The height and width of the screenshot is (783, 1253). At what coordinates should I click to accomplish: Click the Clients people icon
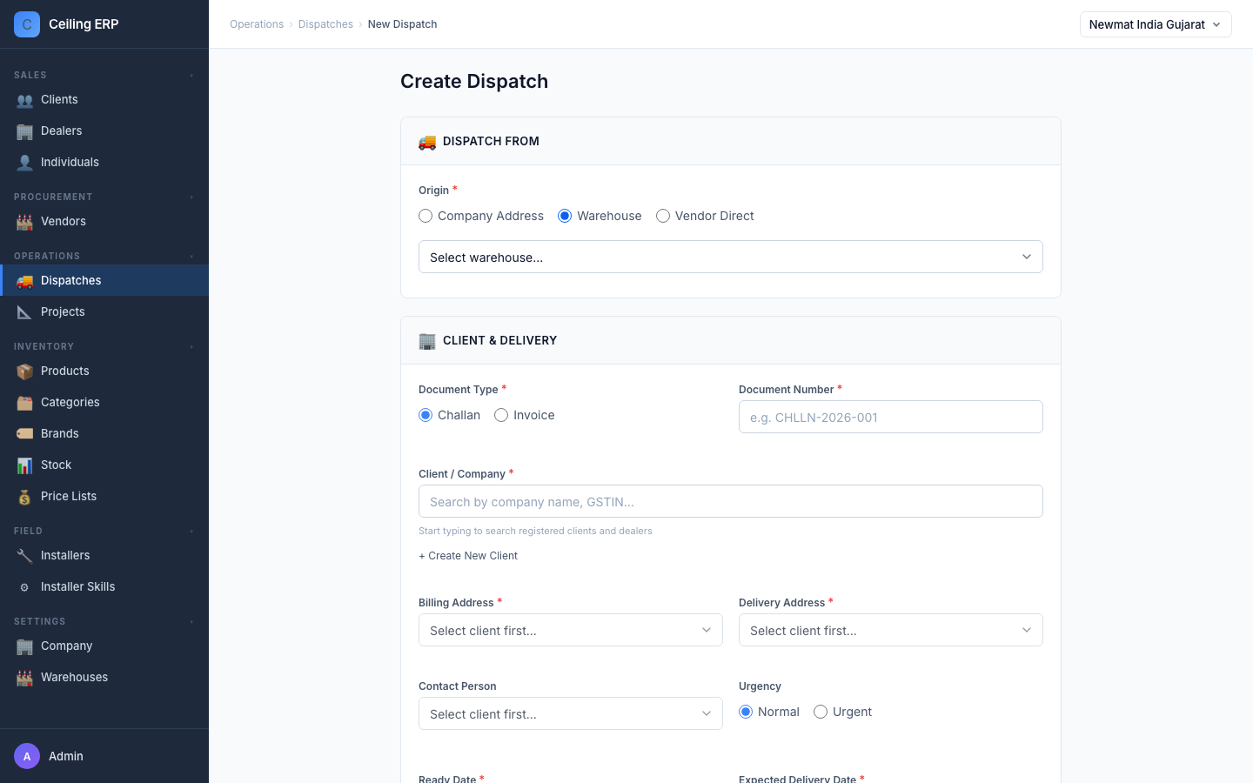point(24,100)
